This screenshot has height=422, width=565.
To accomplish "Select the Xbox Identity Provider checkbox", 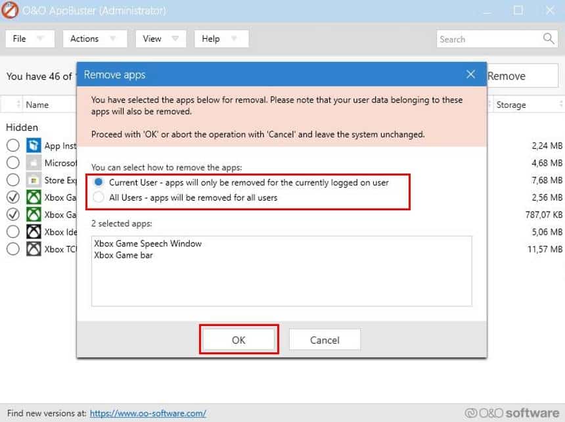I will point(13,232).
